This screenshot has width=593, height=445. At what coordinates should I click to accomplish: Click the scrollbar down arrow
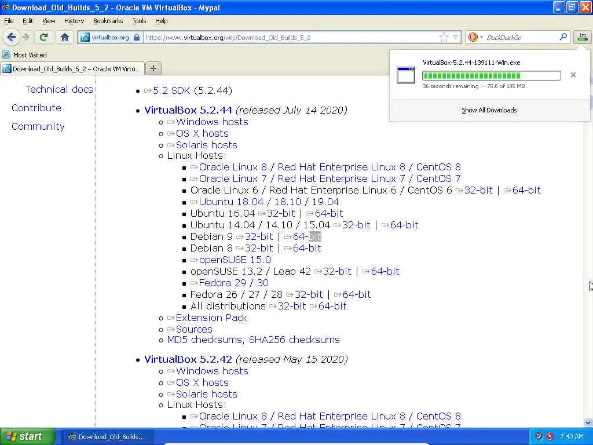pyautogui.click(x=588, y=422)
